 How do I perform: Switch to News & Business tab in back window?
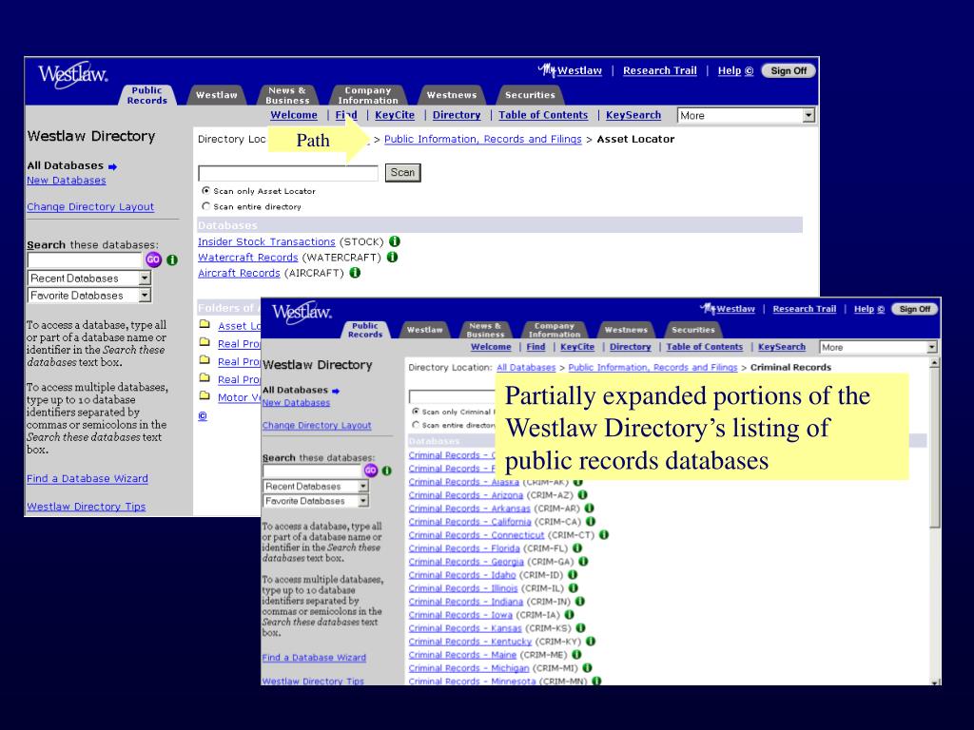[x=287, y=95]
